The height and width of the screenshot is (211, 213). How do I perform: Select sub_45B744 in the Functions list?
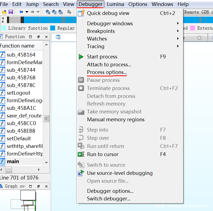[21, 70]
